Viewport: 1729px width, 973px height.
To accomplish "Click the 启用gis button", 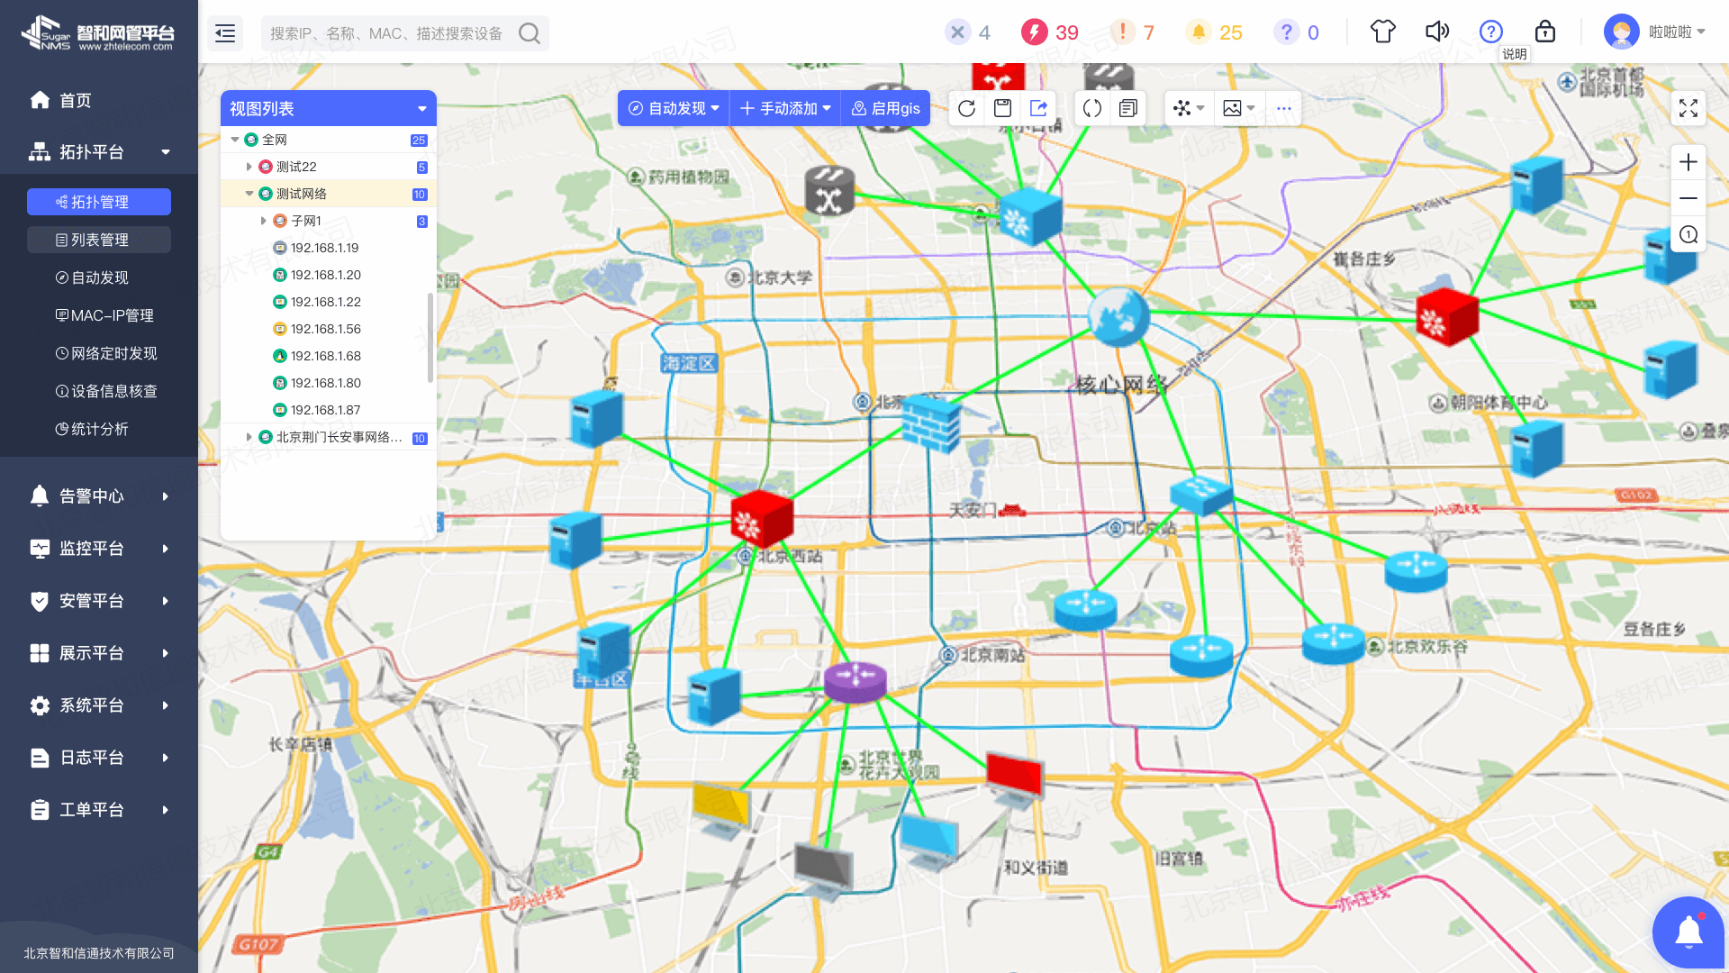I will [x=886, y=108].
